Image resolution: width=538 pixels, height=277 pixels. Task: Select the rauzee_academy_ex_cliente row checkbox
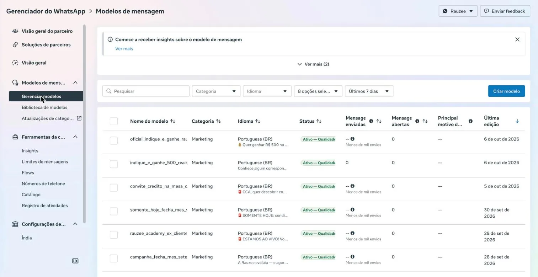114,235
